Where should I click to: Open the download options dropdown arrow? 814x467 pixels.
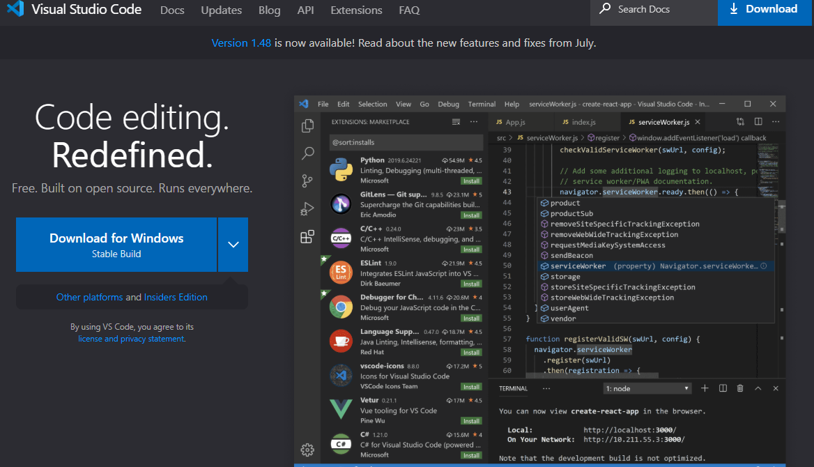coord(233,245)
